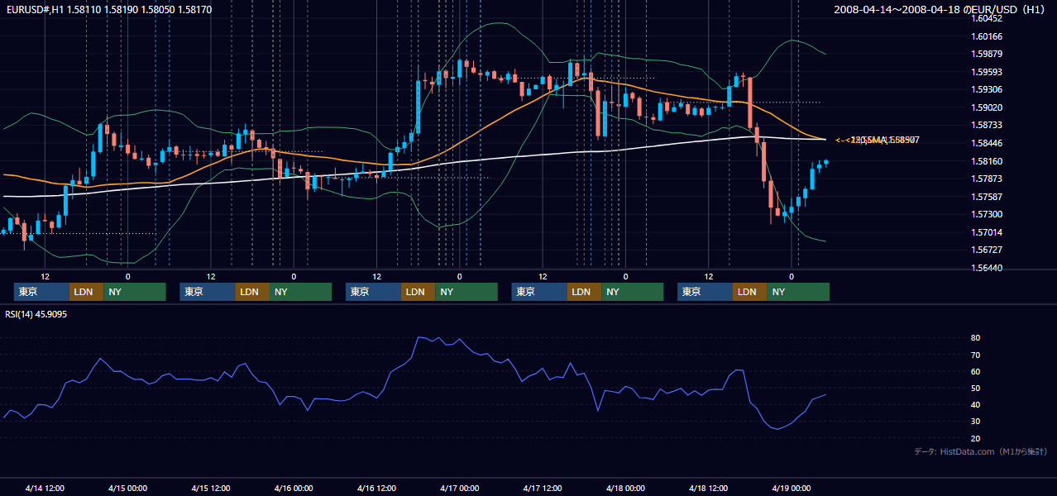The height and width of the screenshot is (496, 1057).
Task: Click the 4/17 00:00 time axis label
Action: 460,489
